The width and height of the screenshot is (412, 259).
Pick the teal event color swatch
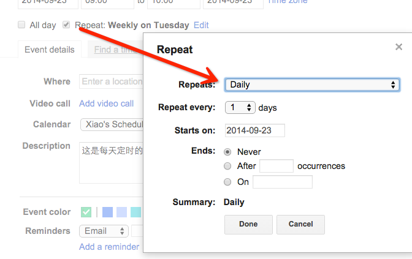[x=135, y=212]
